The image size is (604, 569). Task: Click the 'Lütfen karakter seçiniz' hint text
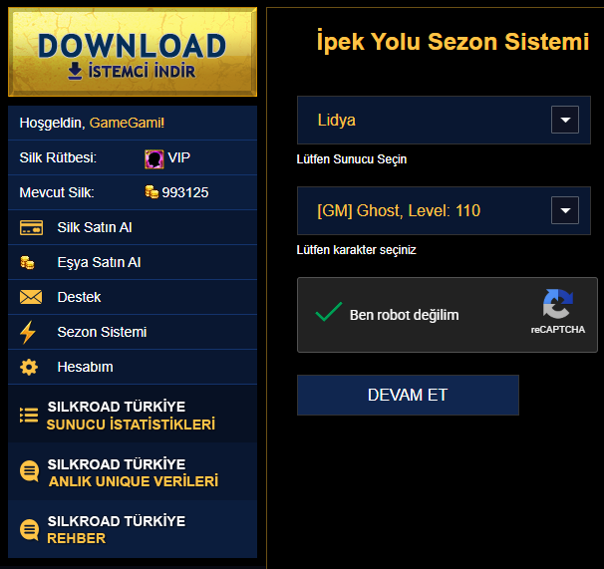[356, 250]
